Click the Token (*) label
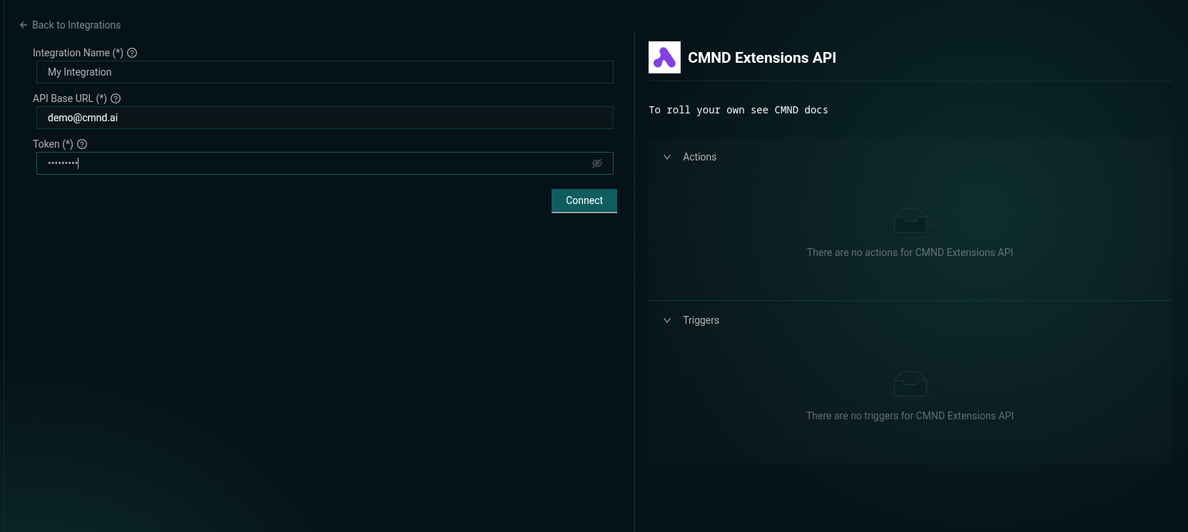This screenshot has height=532, width=1188. (53, 144)
